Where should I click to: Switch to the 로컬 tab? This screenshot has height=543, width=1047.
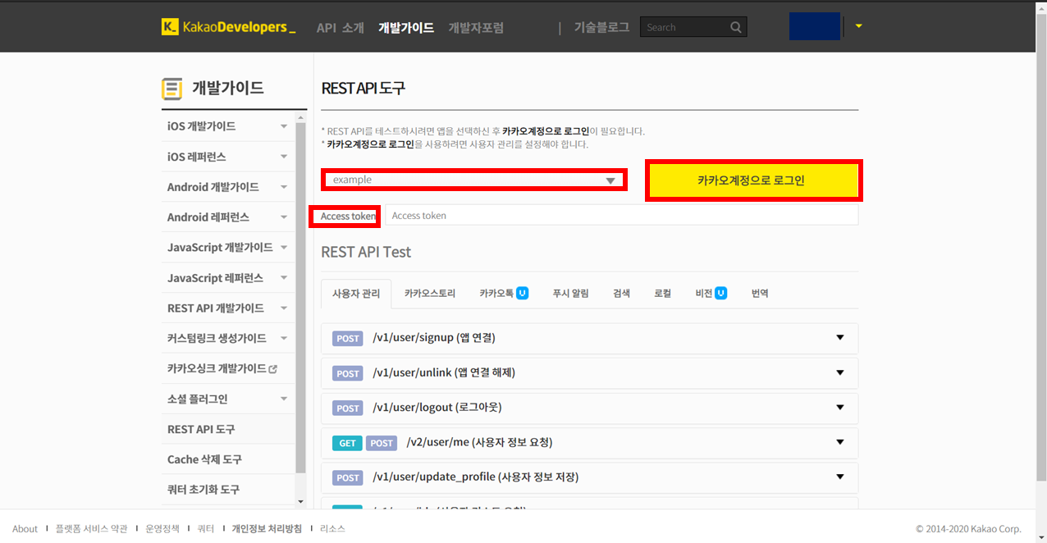pos(662,294)
